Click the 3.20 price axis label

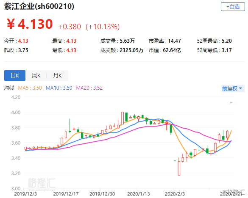click(16, 173)
